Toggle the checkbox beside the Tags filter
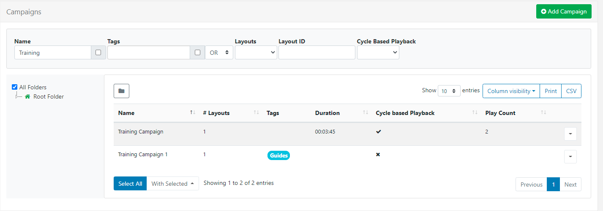 (197, 53)
